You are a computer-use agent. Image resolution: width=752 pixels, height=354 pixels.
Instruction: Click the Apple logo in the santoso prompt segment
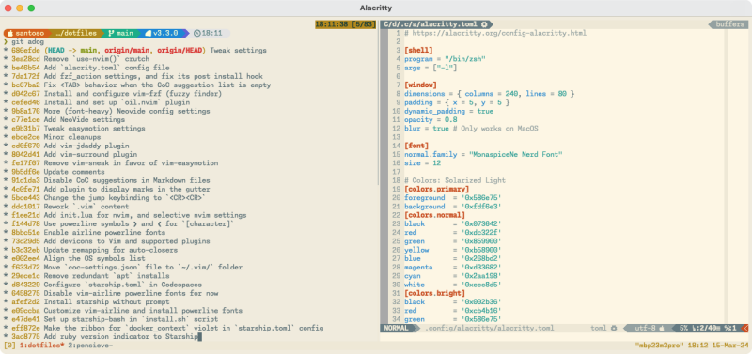[9, 34]
